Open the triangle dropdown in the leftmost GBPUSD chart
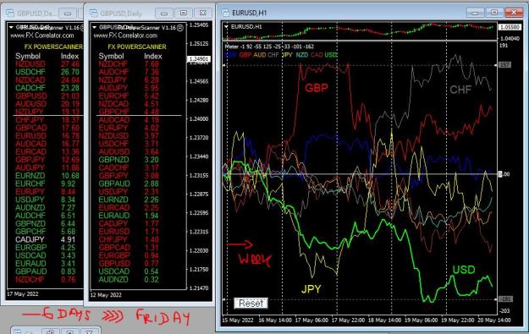 (x=11, y=27)
